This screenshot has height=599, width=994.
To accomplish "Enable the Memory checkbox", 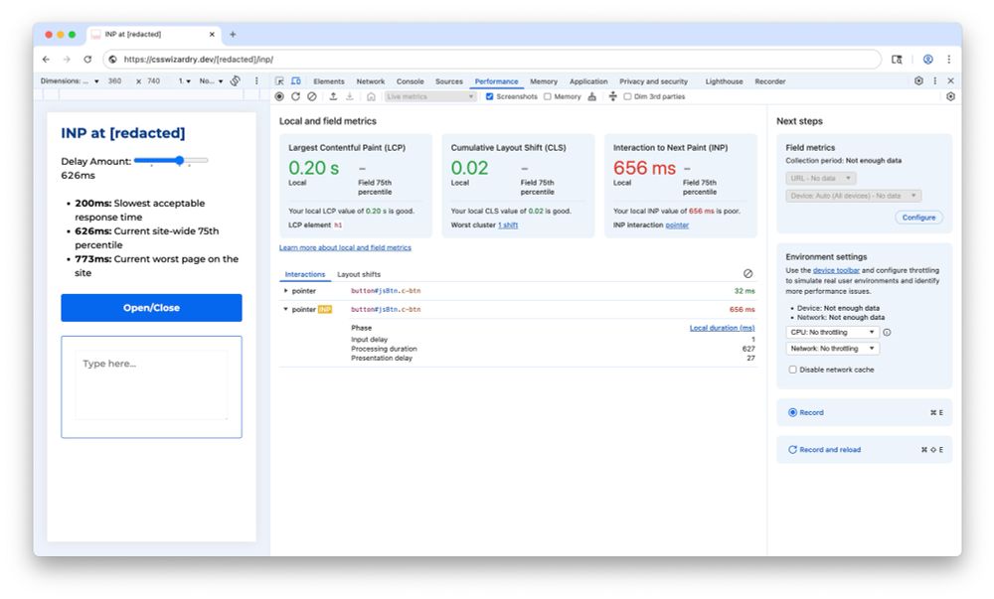I will [x=547, y=96].
